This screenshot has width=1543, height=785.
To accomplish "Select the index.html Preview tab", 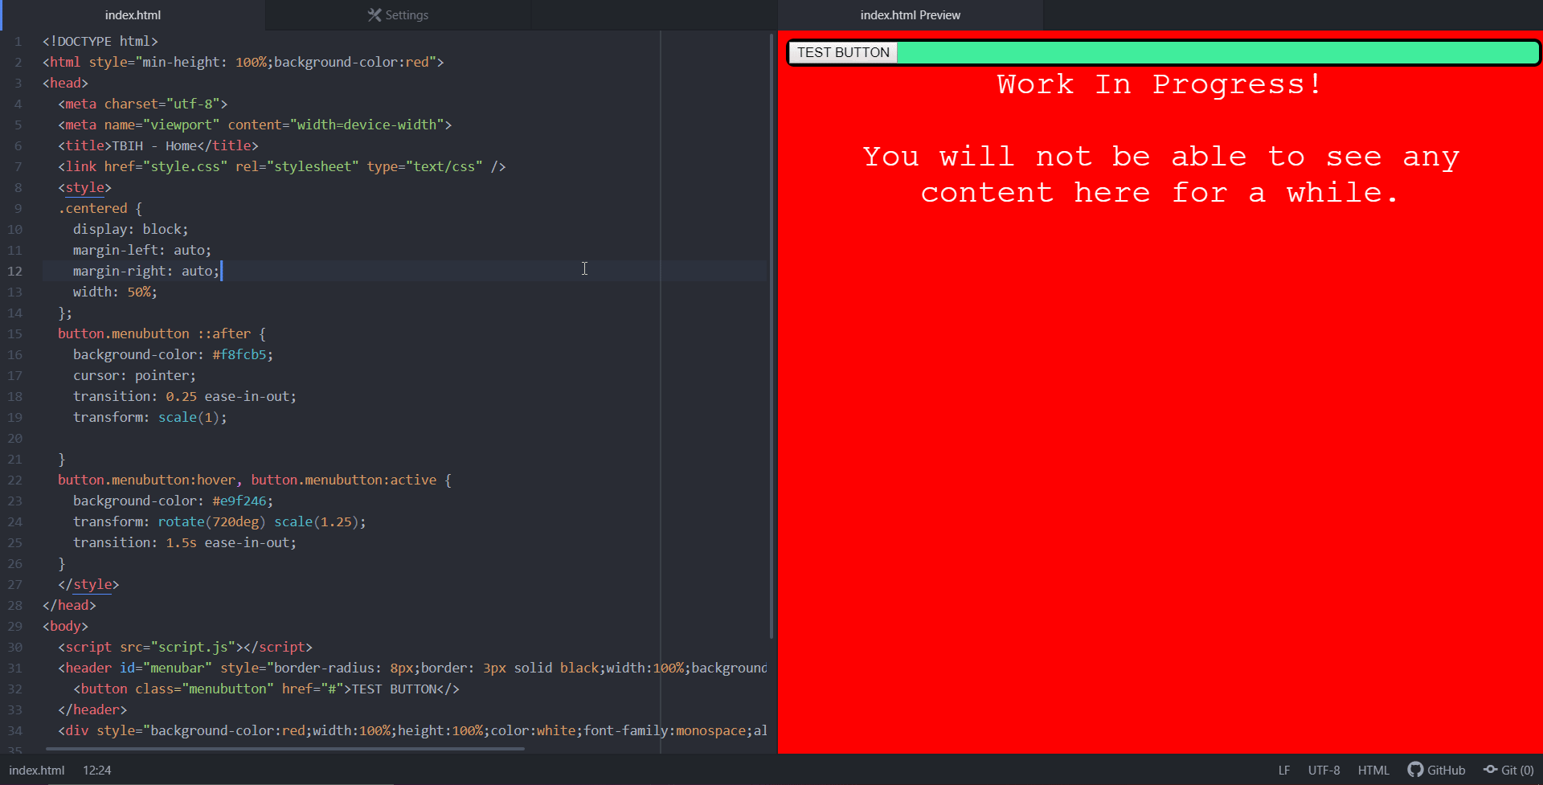I will coord(910,15).
